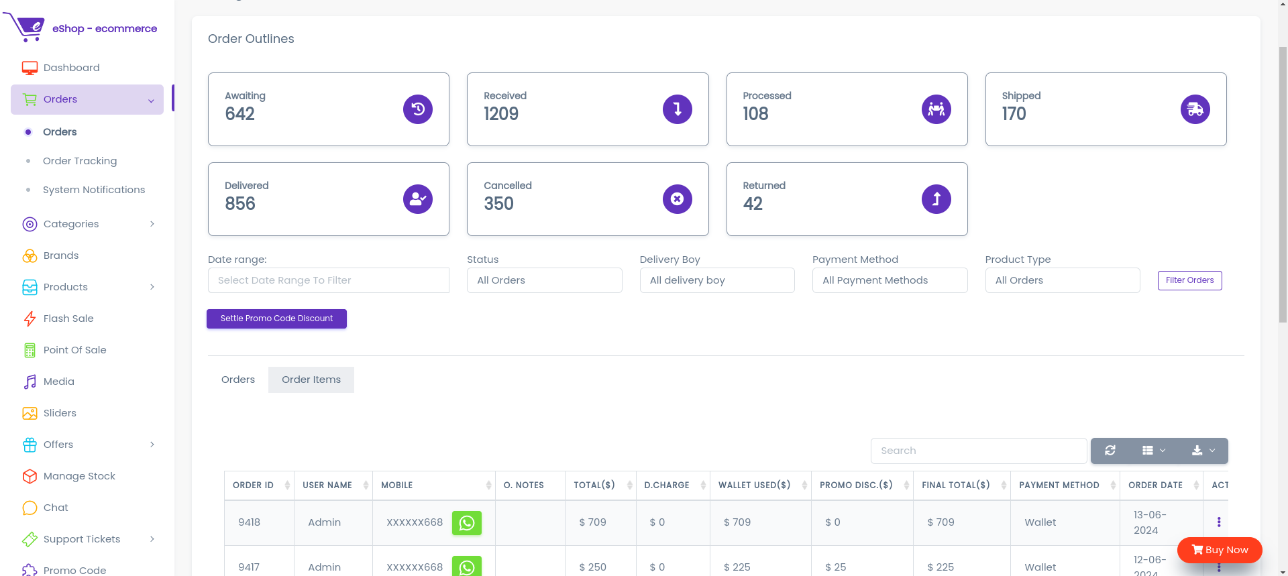This screenshot has width=1288, height=576.
Task: Expand the Categories sidebar menu
Action: 87,224
